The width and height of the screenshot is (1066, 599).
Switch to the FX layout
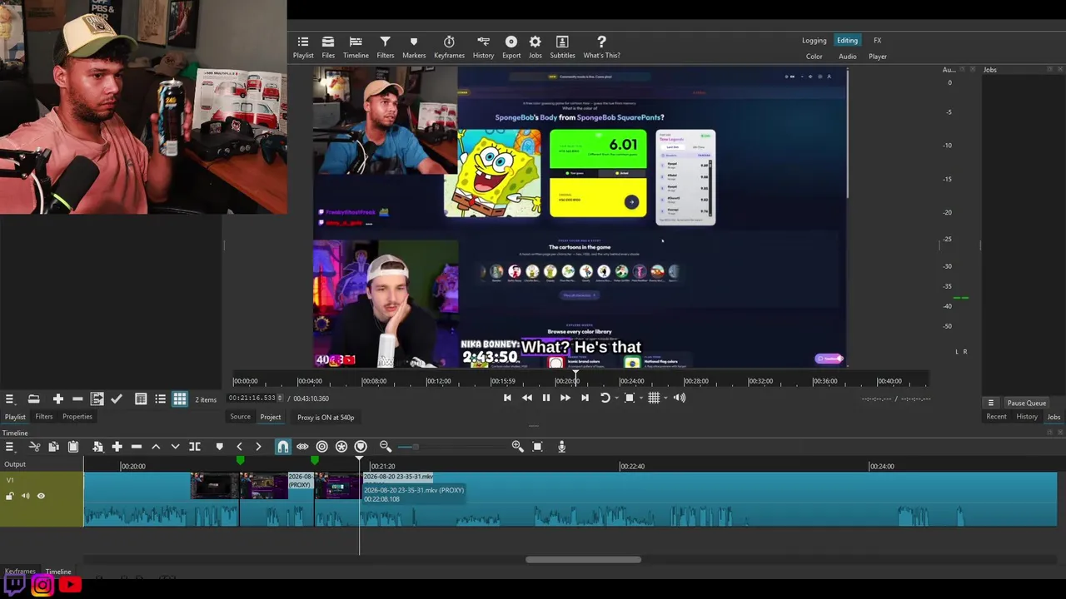tap(877, 41)
